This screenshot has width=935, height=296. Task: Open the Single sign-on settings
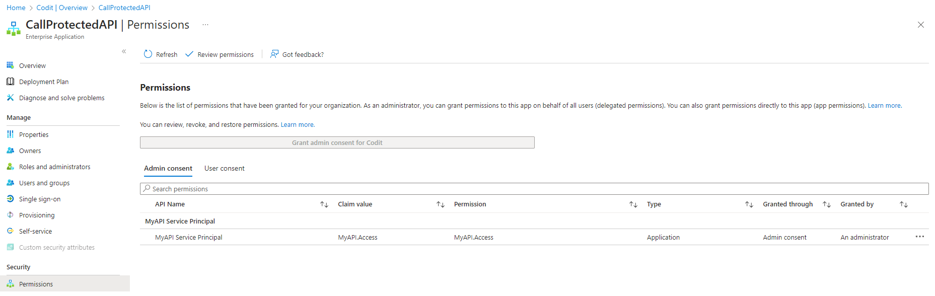(40, 199)
